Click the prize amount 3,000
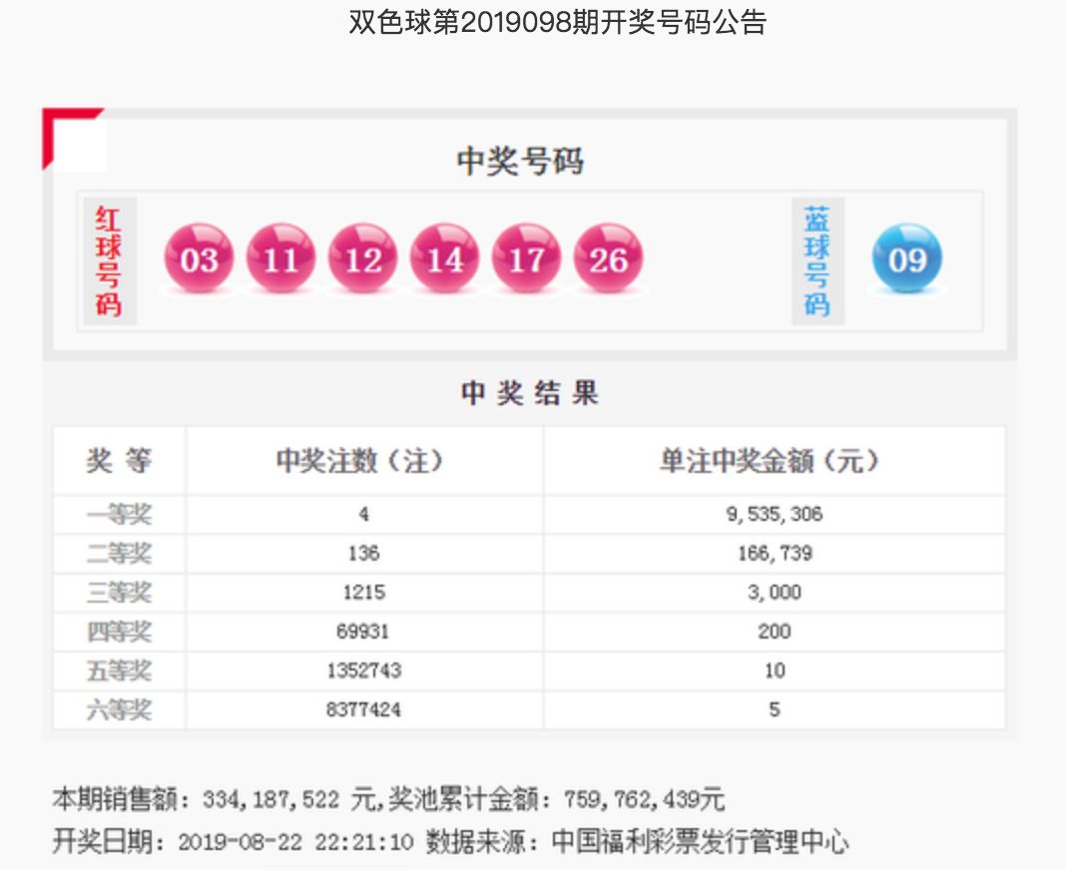The width and height of the screenshot is (1066, 870). click(x=775, y=593)
